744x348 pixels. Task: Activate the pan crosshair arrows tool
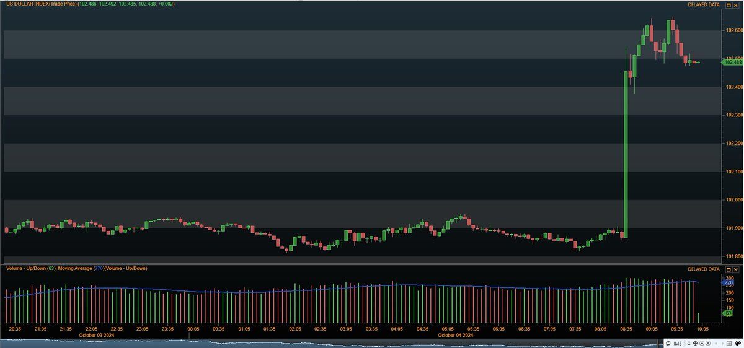(695, 344)
